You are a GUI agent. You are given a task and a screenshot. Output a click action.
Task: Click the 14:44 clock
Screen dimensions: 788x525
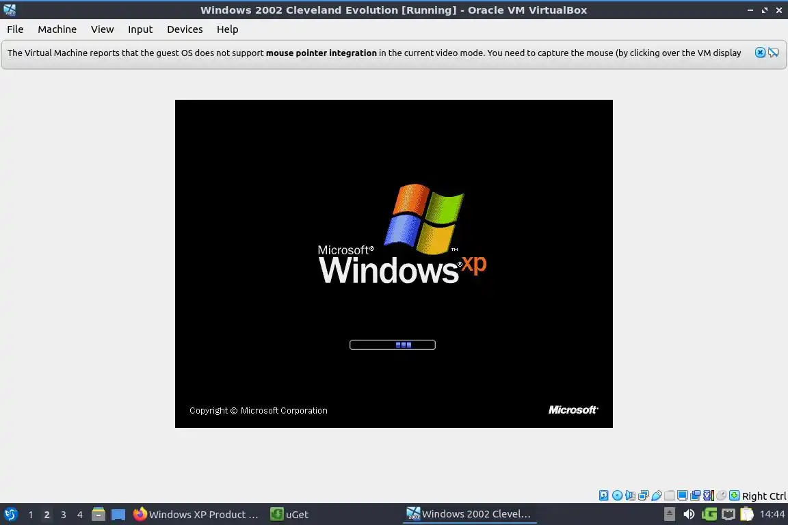(x=772, y=514)
